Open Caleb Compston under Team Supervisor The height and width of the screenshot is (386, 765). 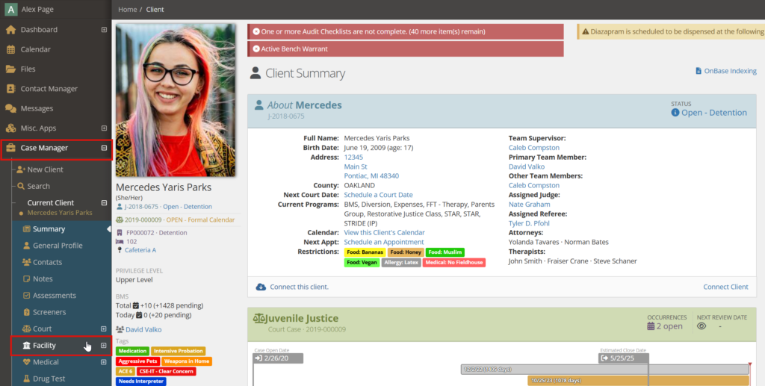coord(533,148)
